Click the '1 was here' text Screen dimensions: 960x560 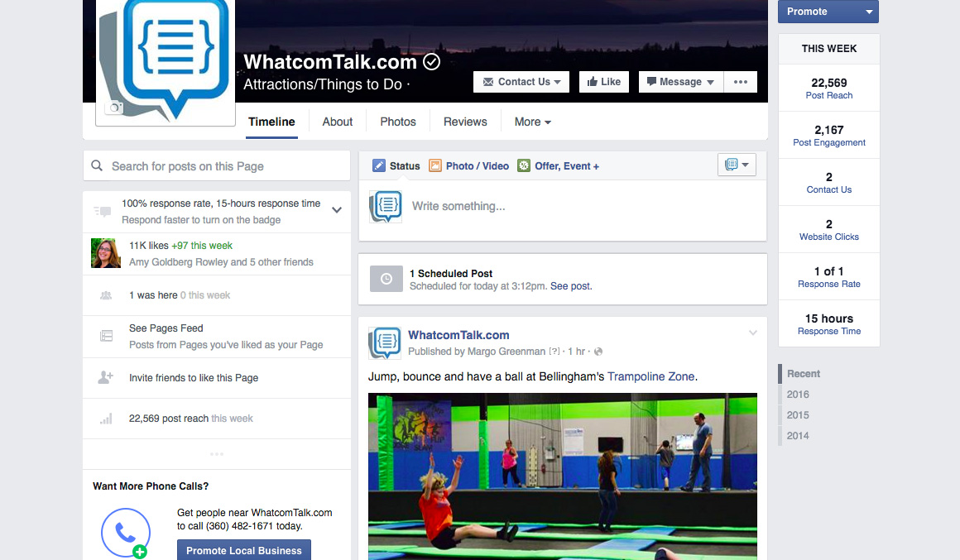(x=153, y=295)
